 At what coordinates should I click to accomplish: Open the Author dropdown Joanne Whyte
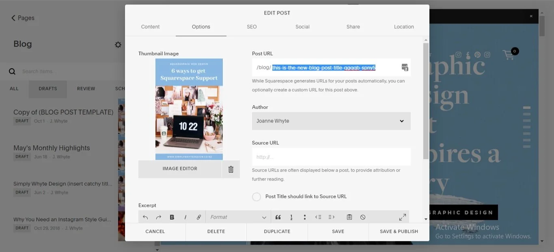[x=331, y=121]
